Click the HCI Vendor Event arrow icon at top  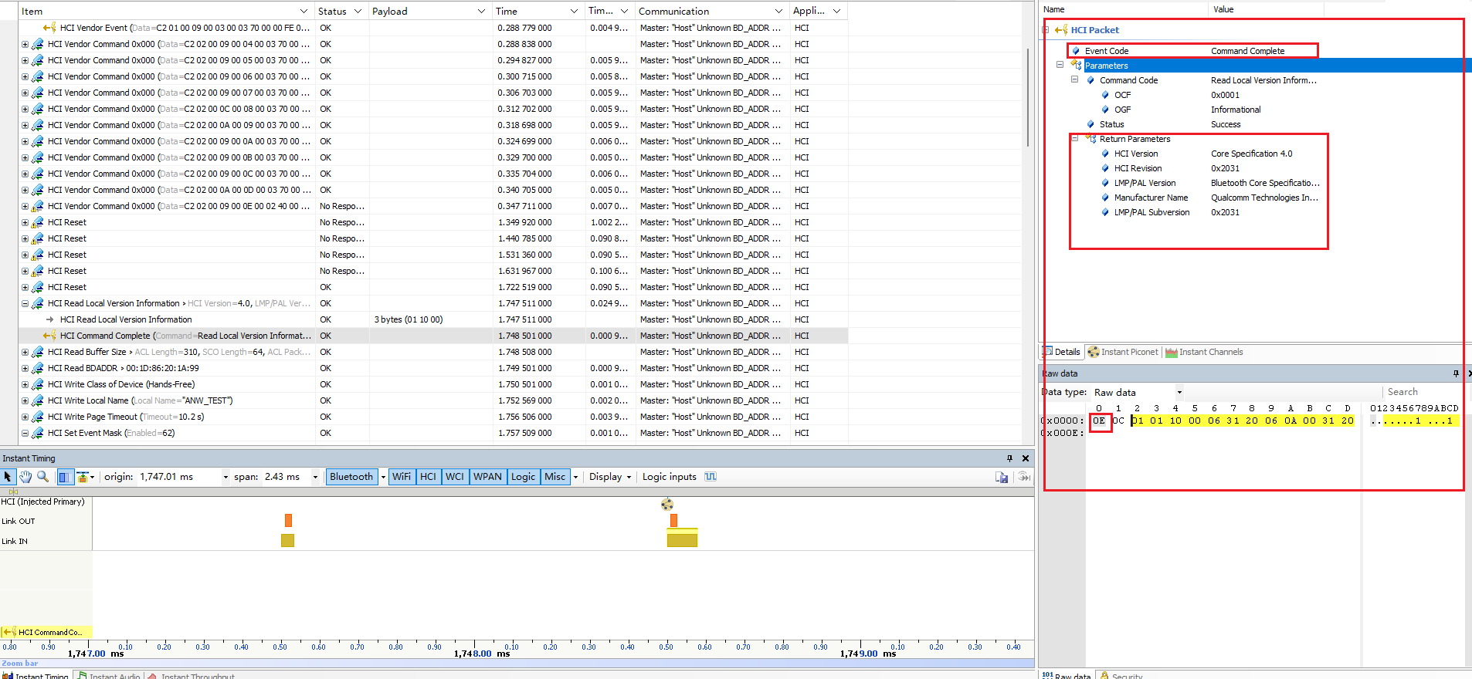tap(49, 28)
